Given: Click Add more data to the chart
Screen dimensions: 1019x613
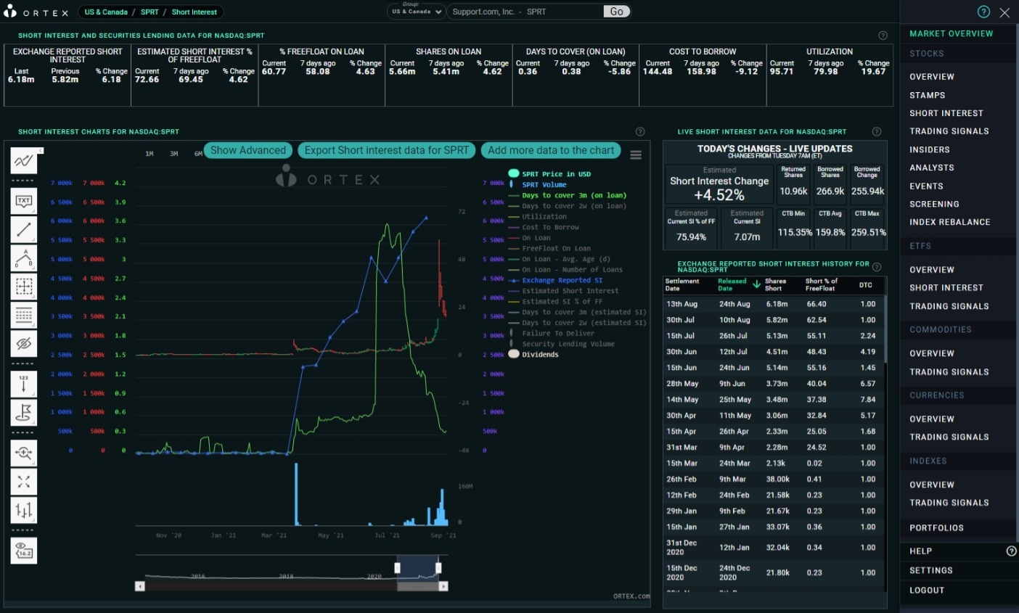Looking at the screenshot, I should click(x=551, y=150).
